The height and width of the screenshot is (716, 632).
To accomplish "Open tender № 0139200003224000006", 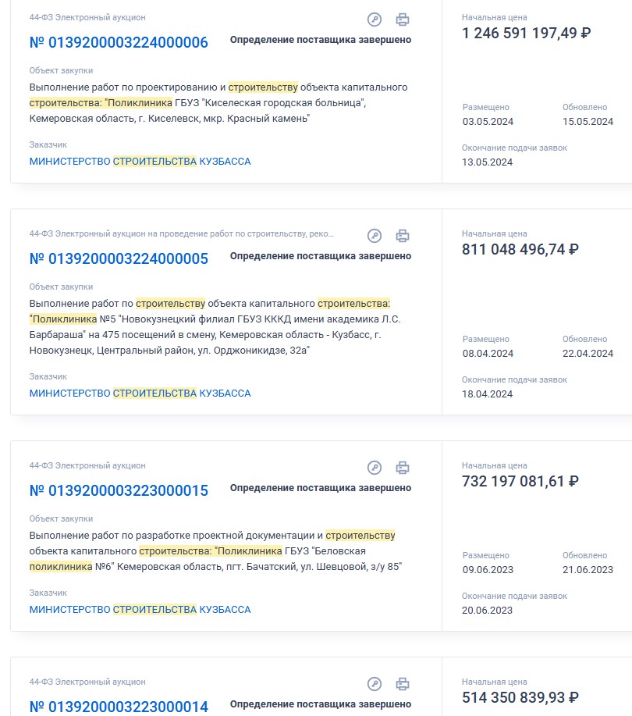I will tap(119, 42).
